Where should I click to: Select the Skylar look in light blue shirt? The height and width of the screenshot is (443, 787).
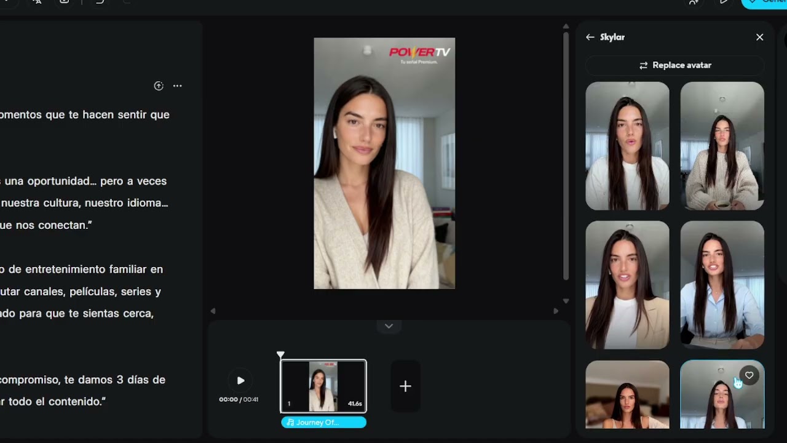click(x=722, y=285)
